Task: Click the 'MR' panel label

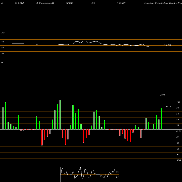Action: tap(162, 95)
